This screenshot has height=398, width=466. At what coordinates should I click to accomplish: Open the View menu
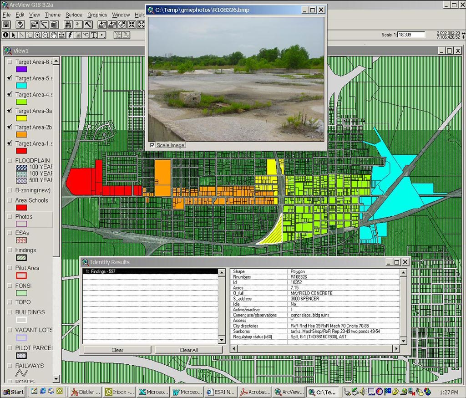(34, 15)
